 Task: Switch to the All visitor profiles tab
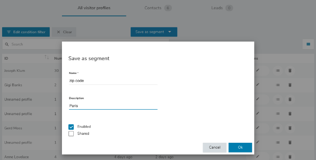pos(94,8)
